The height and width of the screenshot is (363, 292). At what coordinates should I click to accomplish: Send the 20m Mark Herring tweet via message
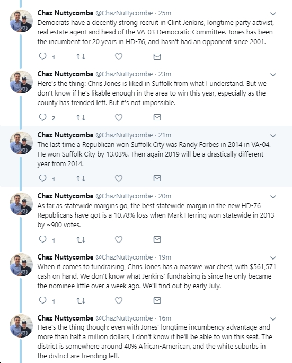[157, 239]
